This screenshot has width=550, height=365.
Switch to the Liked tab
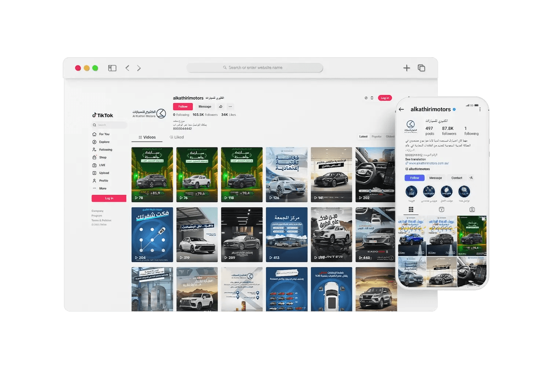(177, 137)
